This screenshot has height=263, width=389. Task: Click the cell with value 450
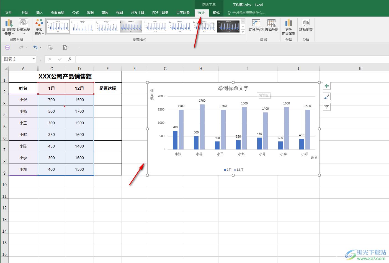(x=51, y=146)
